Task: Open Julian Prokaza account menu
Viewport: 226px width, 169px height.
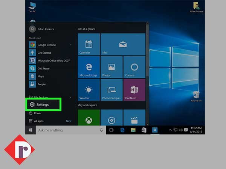Action: pyautogui.click(x=42, y=29)
